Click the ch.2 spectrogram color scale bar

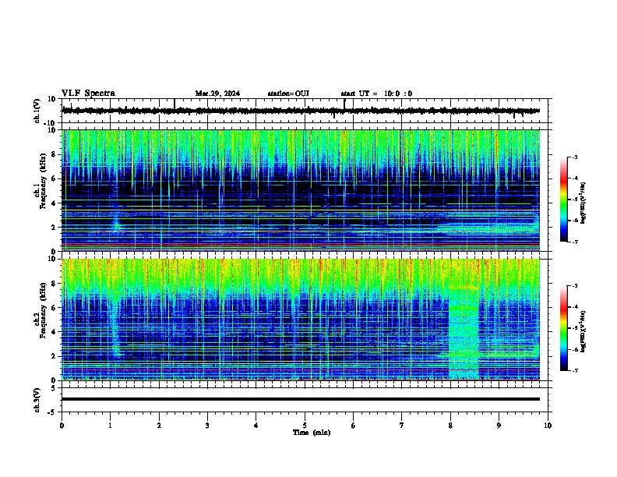click(x=564, y=328)
